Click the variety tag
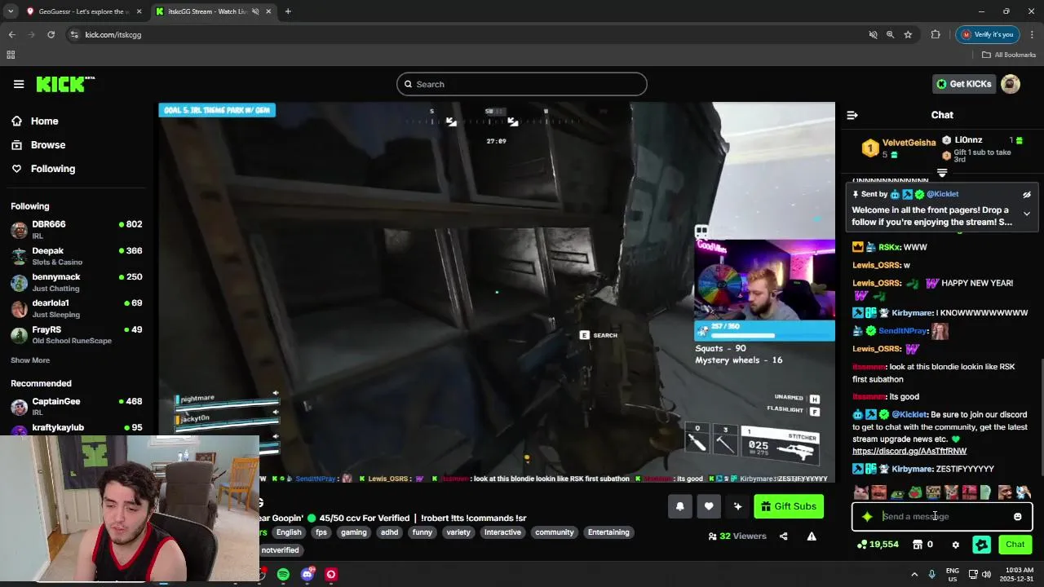This screenshot has width=1044, height=587. (x=458, y=532)
